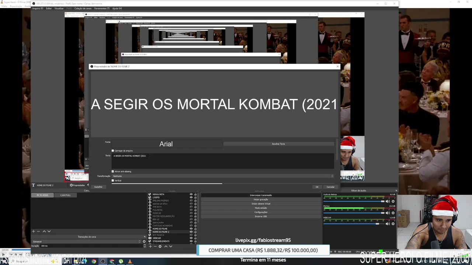Open the Esmaecer transition dropdown
Viewport: 472px width, 265px height.
point(87,241)
